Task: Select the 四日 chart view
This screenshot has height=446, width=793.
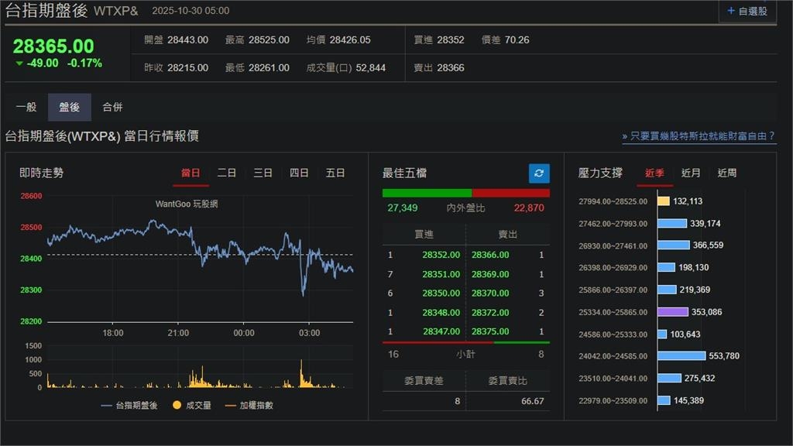Action: [299, 173]
